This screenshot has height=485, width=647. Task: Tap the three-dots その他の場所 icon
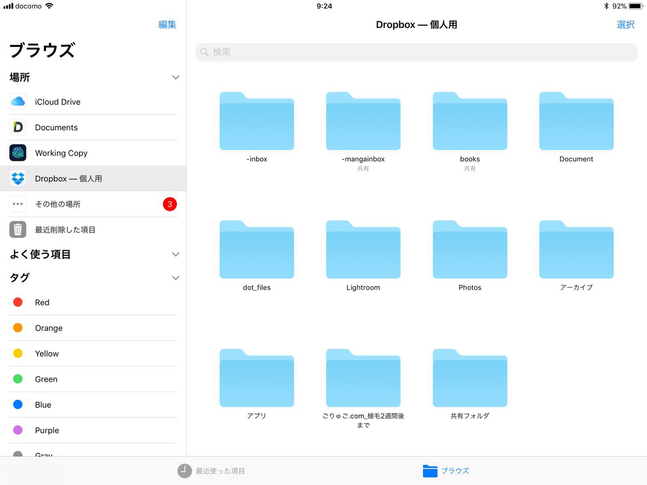[18, 204]
